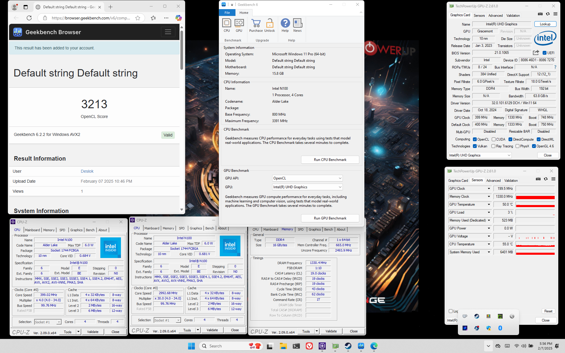Image resolution: width=565 pixels, height=353 pixels.
Task: Click the Edge address bar URL field
Action: pyautogui.click(x=91, y=18)
